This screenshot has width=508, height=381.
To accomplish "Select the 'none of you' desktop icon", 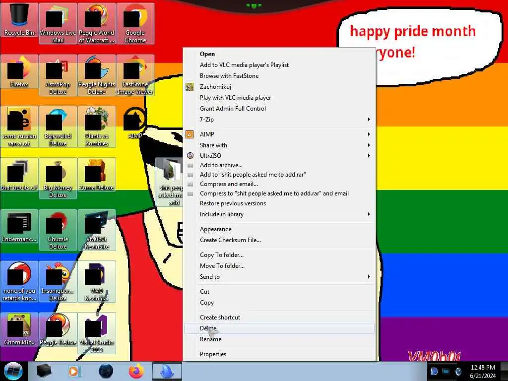I will (19, 281).
